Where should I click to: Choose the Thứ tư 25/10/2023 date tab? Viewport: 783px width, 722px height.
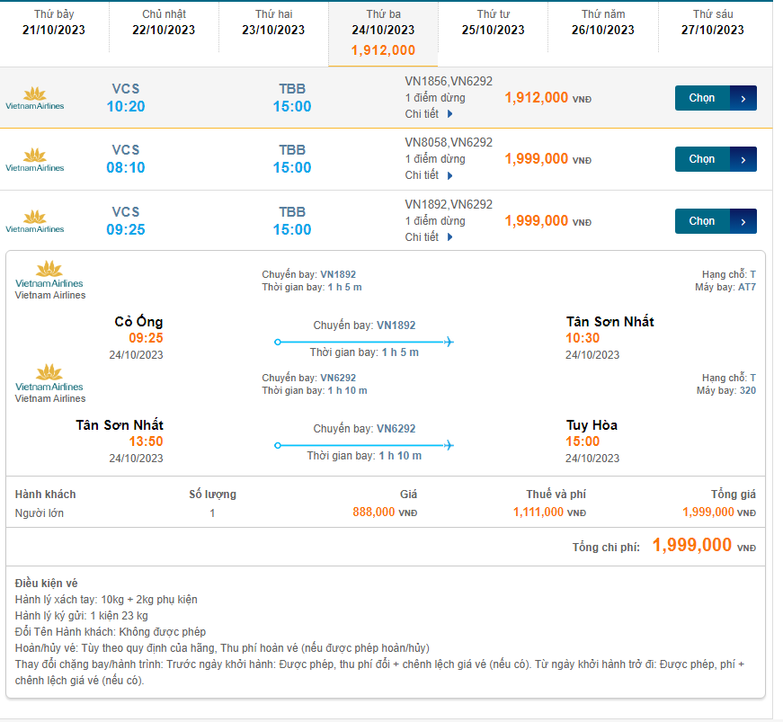494,22
